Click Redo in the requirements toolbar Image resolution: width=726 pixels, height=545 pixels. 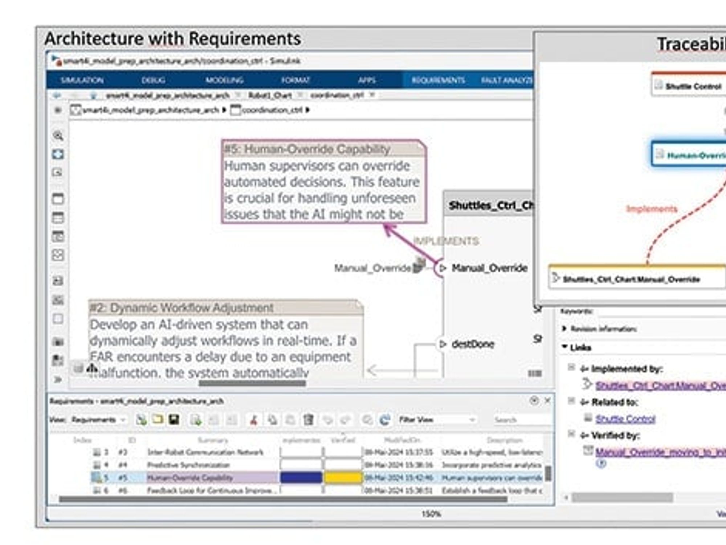[345, 420]
